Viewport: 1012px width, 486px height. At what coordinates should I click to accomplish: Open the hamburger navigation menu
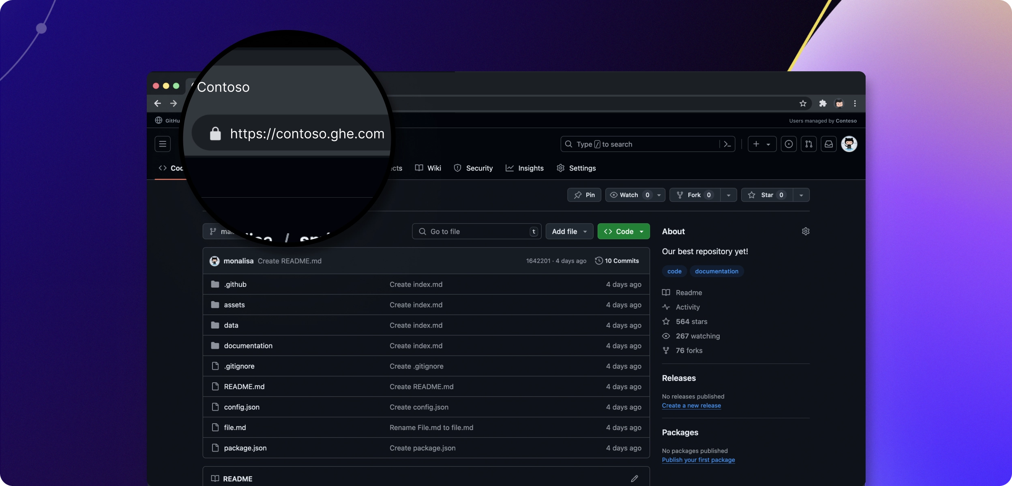[163, 144]
